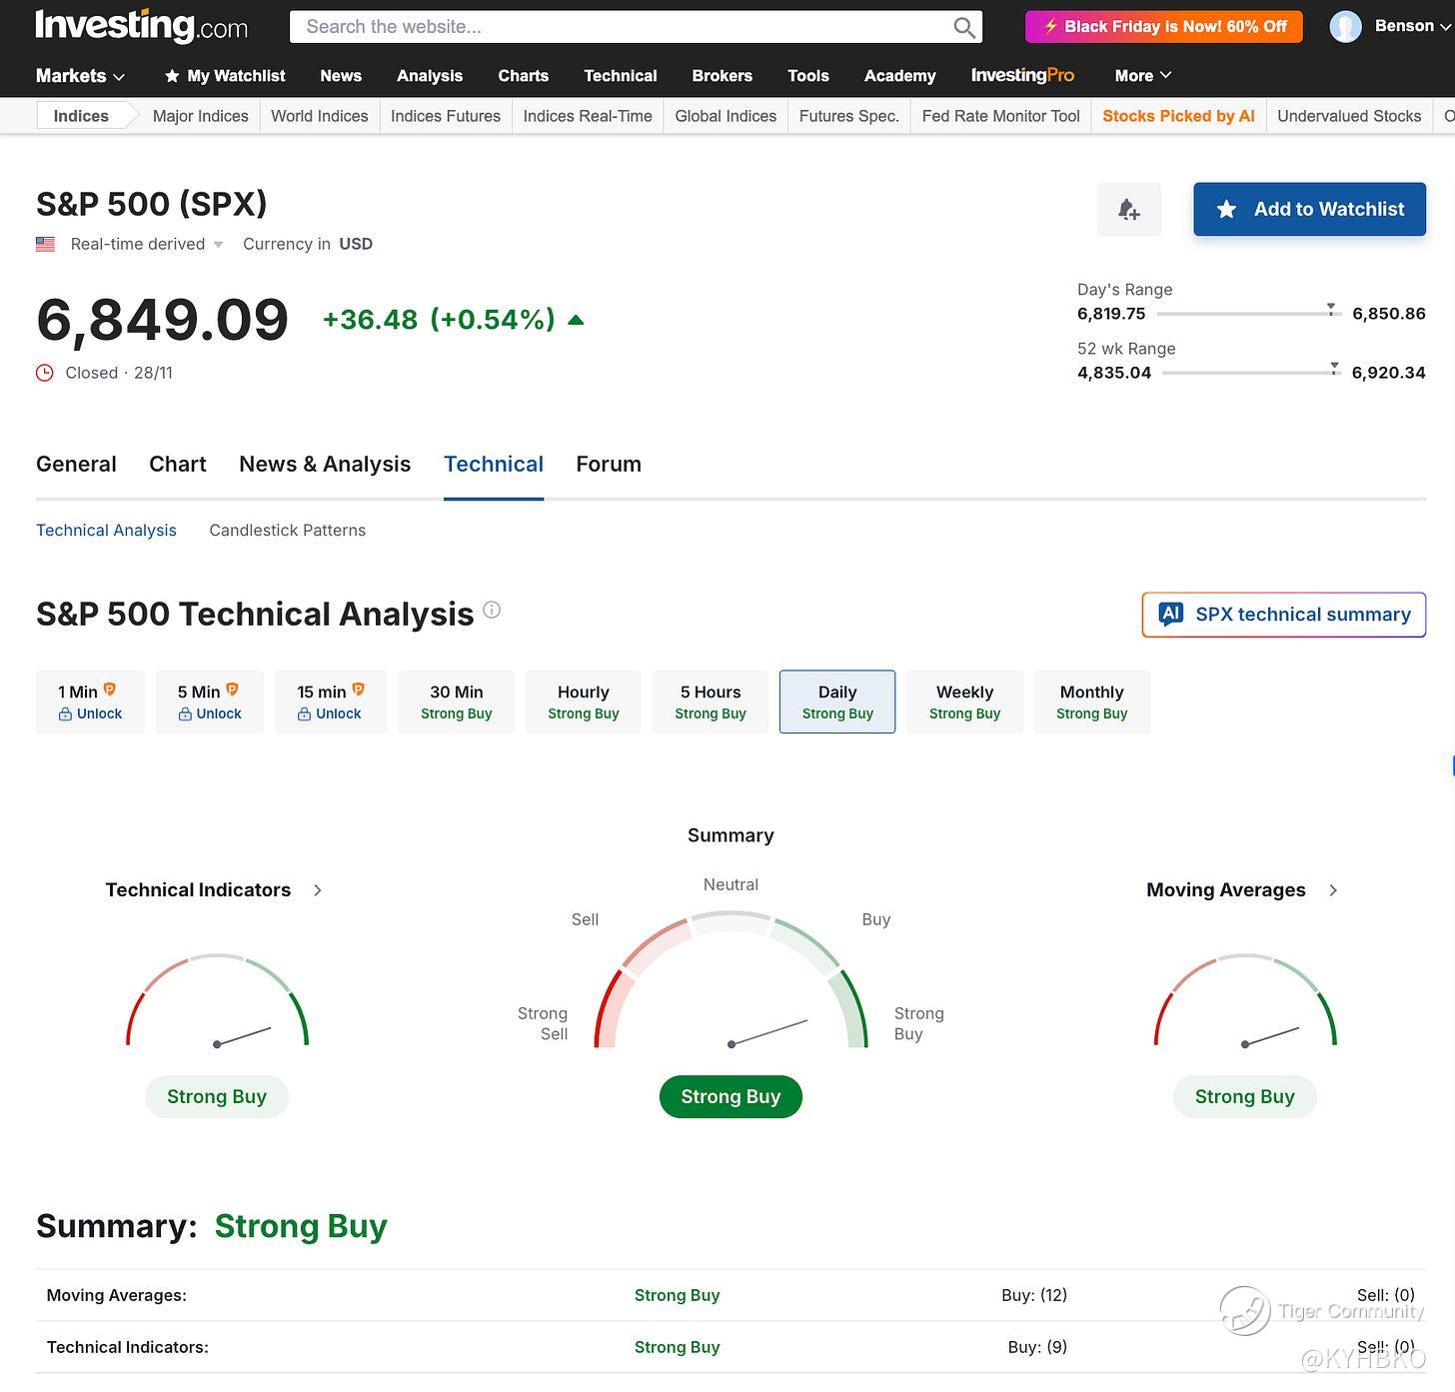This screenshot has height=1392, width=1455.
Task: Click the create alert bell icon
Action: 1128,209
